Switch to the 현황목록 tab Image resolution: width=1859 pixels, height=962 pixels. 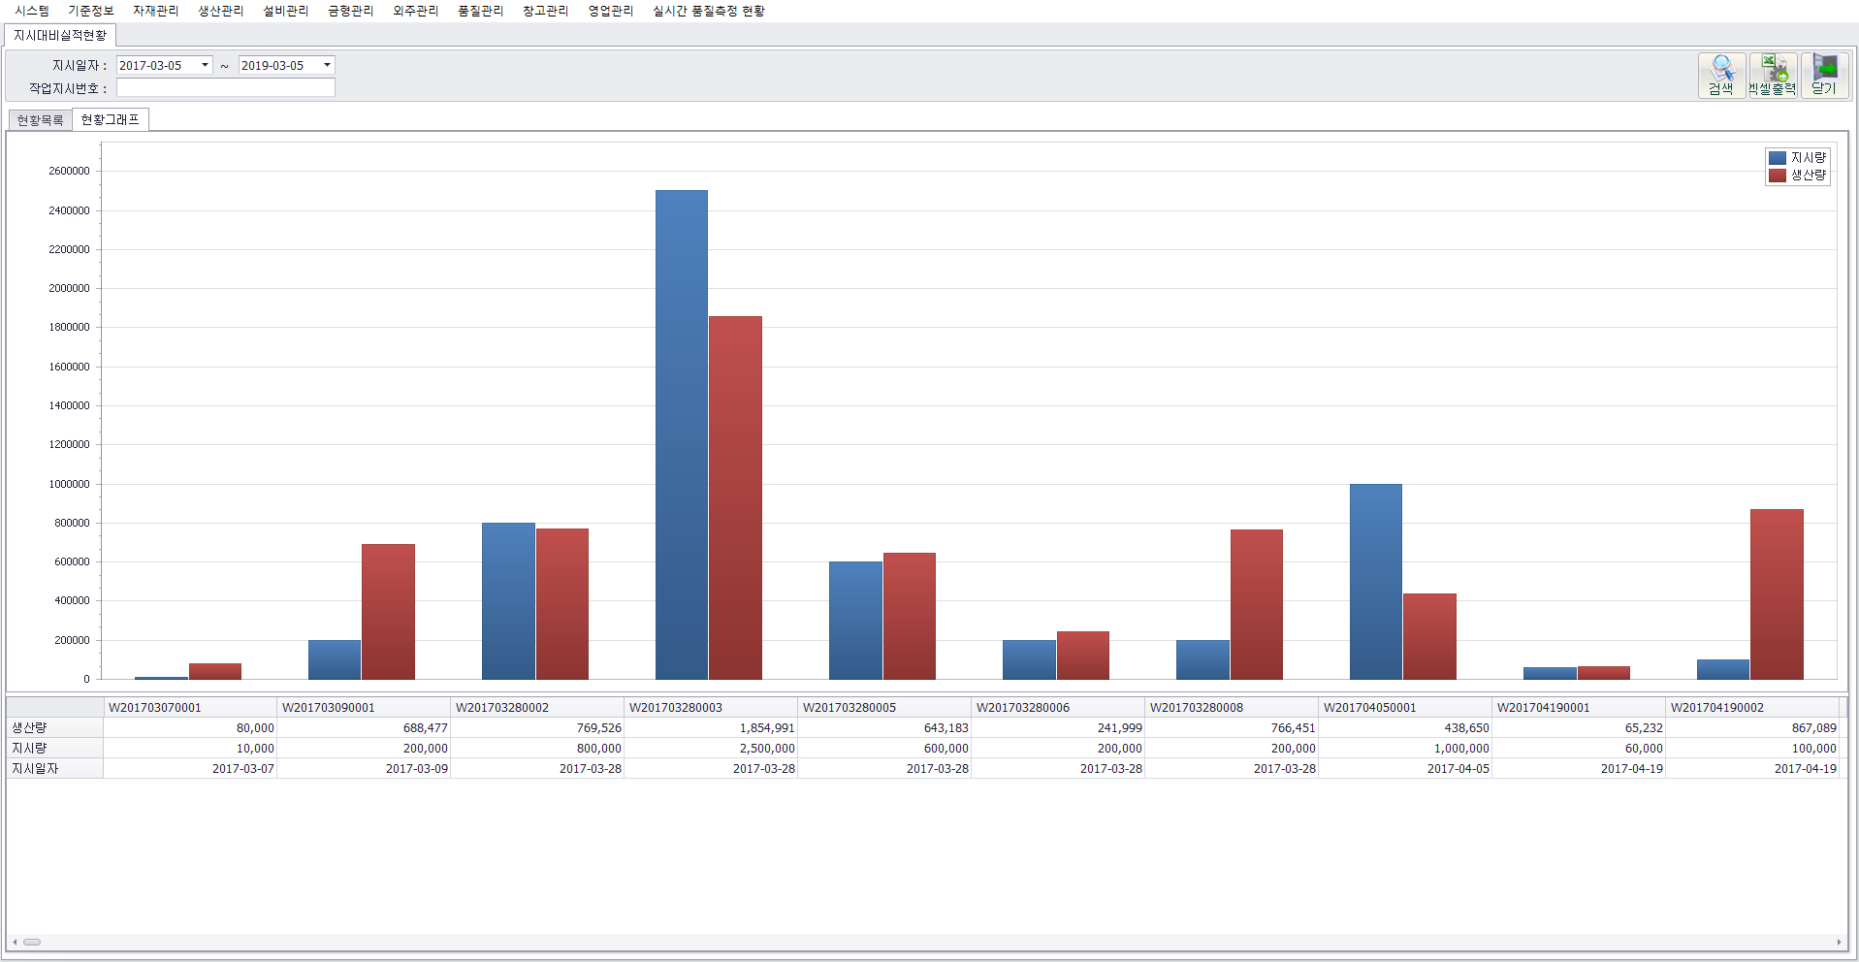(40, 120)
